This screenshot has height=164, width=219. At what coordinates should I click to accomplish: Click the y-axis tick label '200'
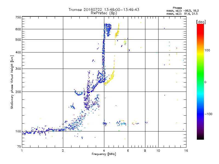click(18, 92)
